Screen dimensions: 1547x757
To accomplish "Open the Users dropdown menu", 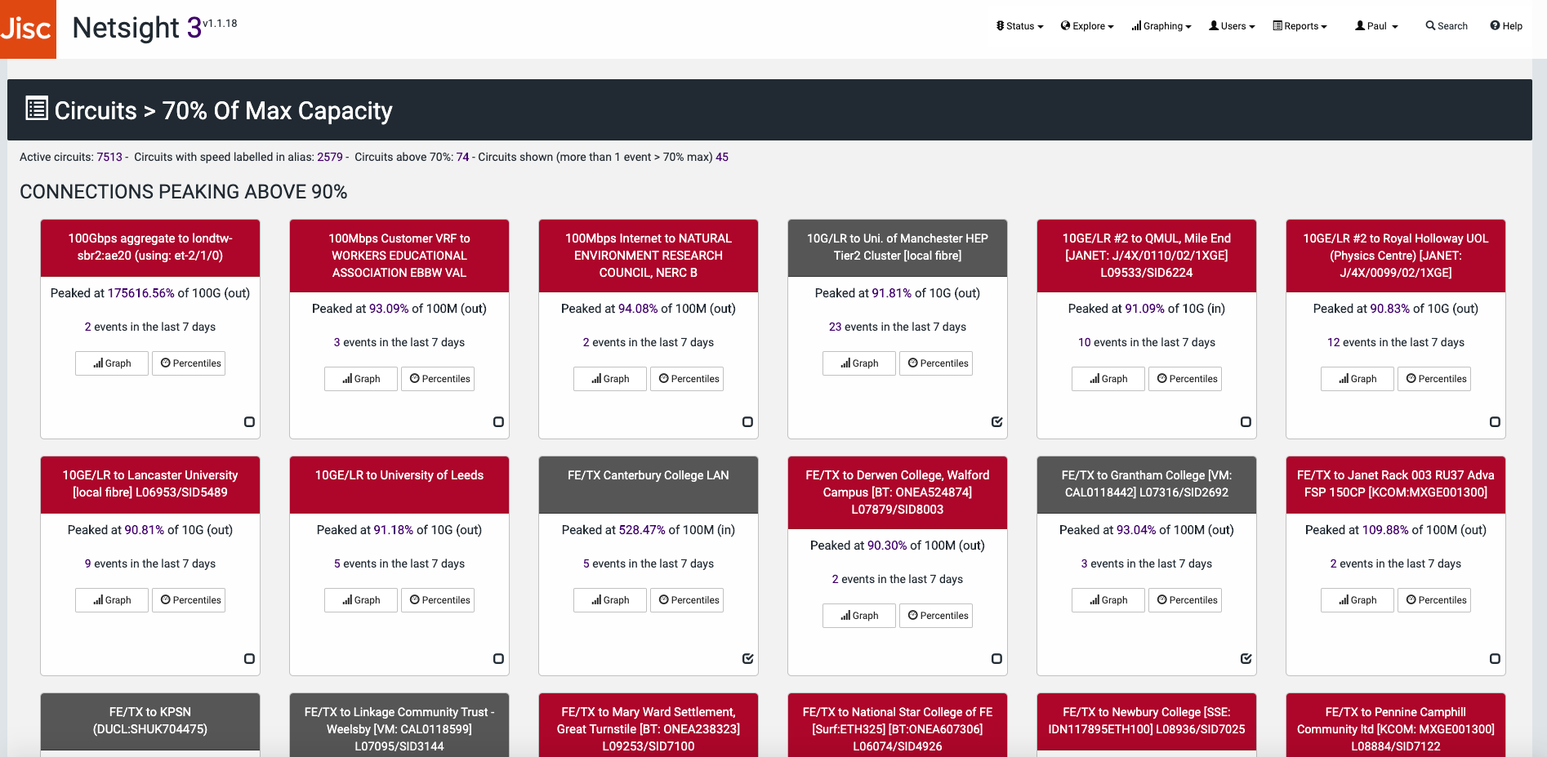I will point(1232,26).
